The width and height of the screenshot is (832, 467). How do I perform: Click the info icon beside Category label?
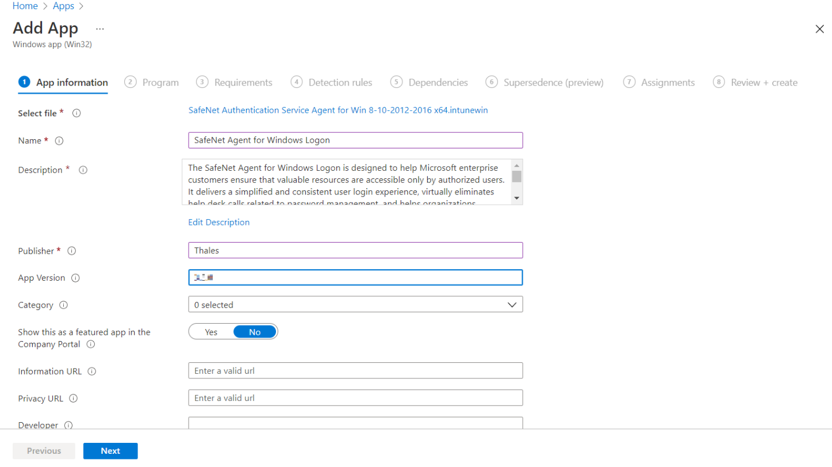pyautogui.click(x=63, y=305)
